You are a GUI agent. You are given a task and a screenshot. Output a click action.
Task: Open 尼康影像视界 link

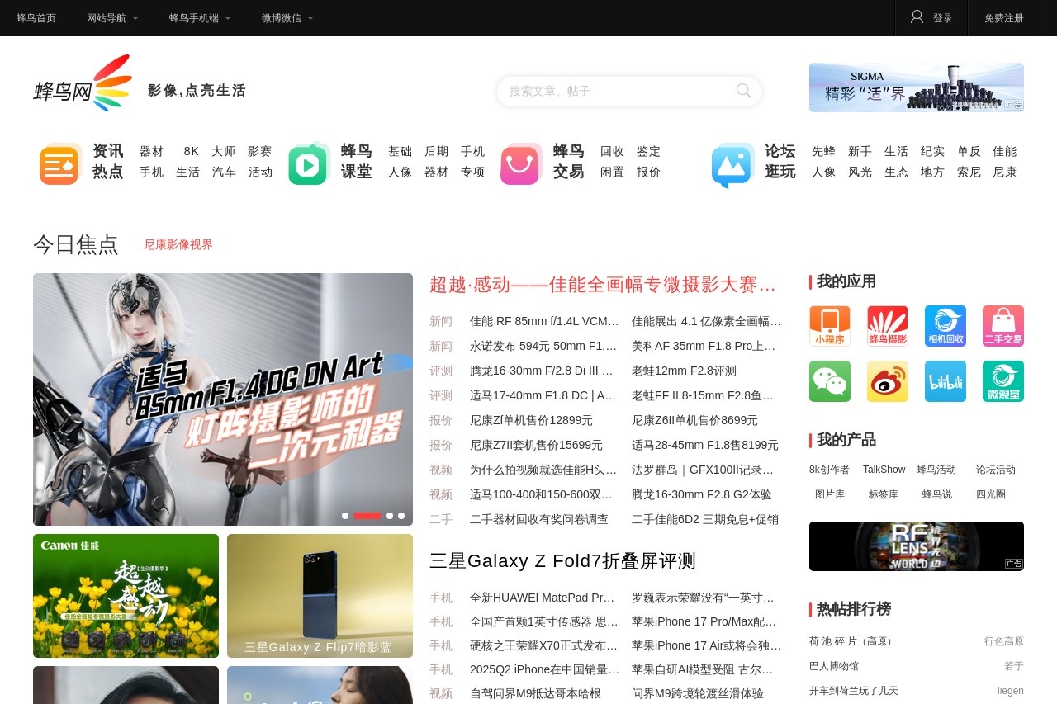178,244
